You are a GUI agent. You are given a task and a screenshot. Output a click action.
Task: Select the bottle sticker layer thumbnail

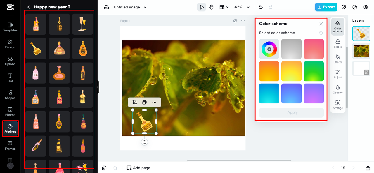(361, 33)
